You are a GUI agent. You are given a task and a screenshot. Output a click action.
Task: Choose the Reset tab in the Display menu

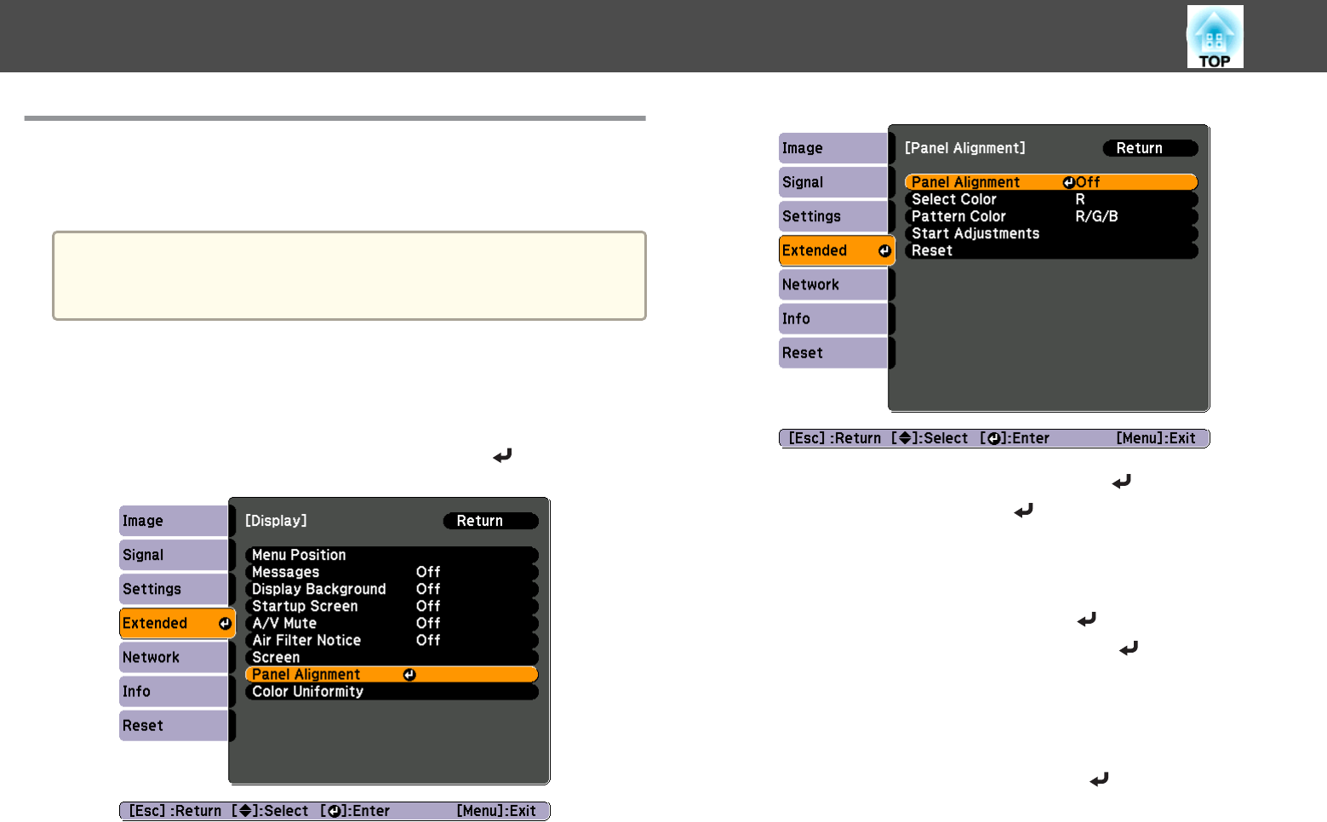[176, 725]
